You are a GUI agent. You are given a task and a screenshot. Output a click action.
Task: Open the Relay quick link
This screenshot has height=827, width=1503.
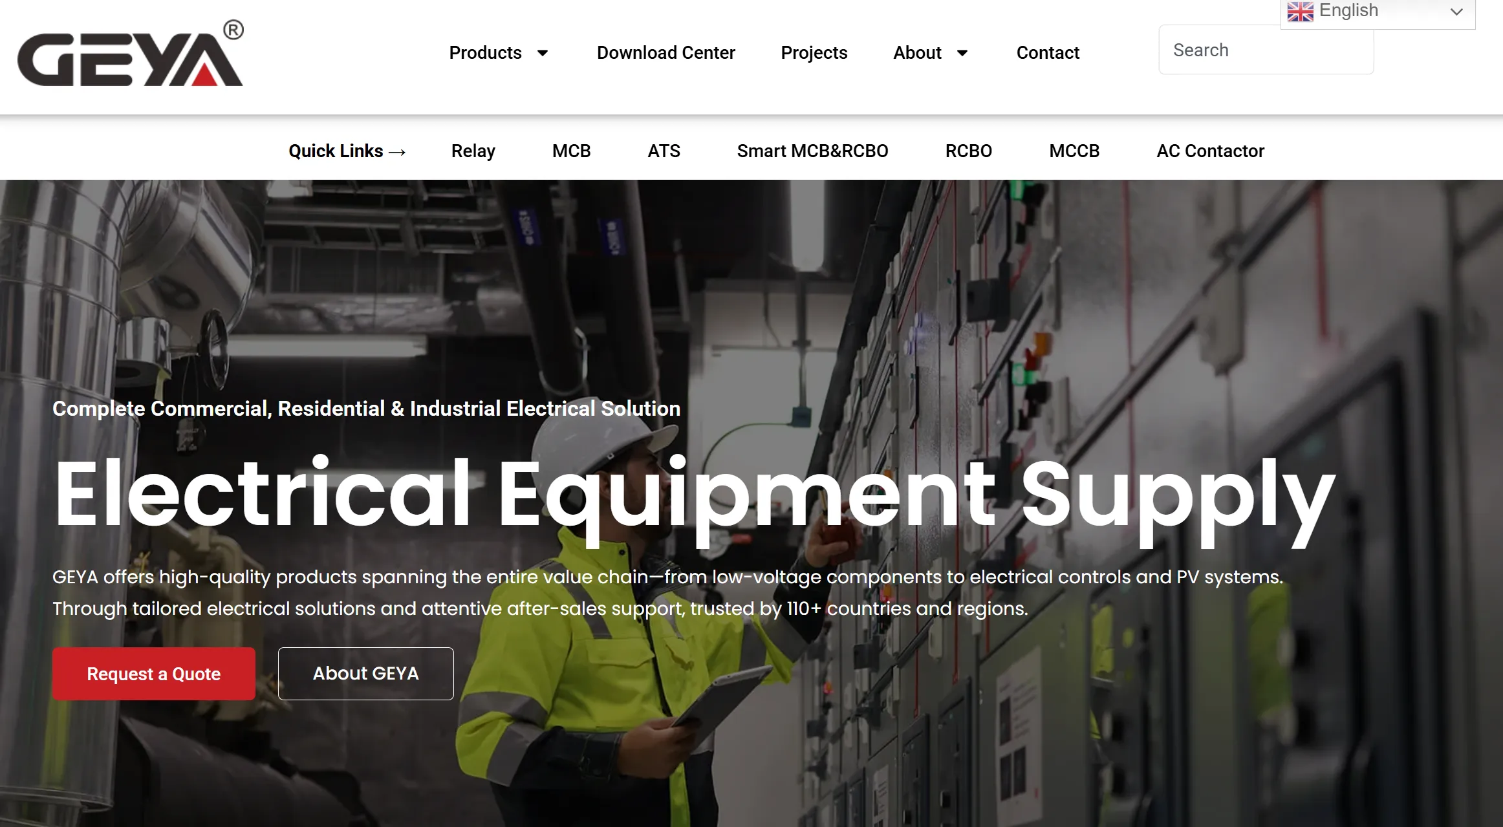[x=473, y=151]
